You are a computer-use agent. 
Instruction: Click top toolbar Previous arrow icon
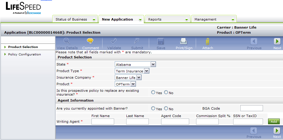[254, 42]
